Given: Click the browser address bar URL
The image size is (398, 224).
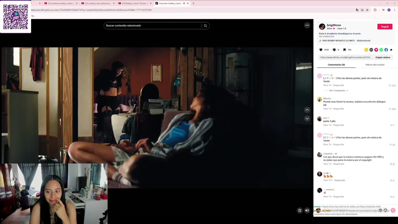Looking at the screenshot, I should [92, 10].
